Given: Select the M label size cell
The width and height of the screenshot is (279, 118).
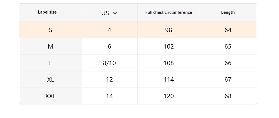Looking at the screenshot, I should pos(50,47).
